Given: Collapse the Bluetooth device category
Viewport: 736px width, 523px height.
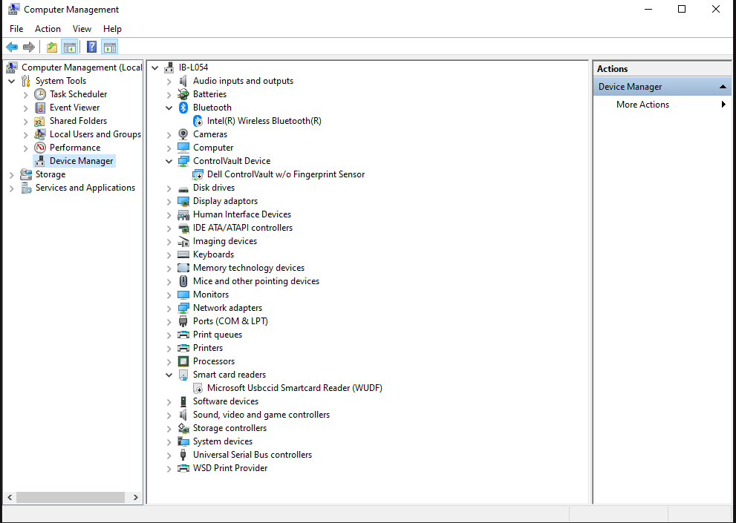Looking at the screenshot, I should (169, 107).
